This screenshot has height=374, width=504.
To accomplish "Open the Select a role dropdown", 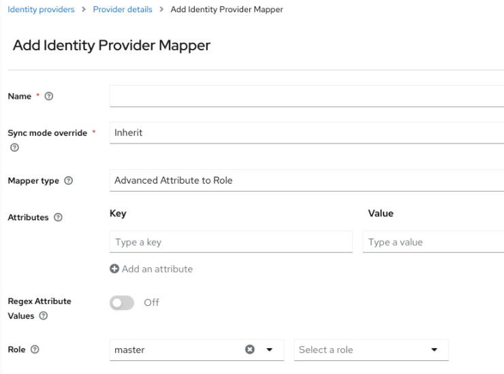I will (371, 350).
